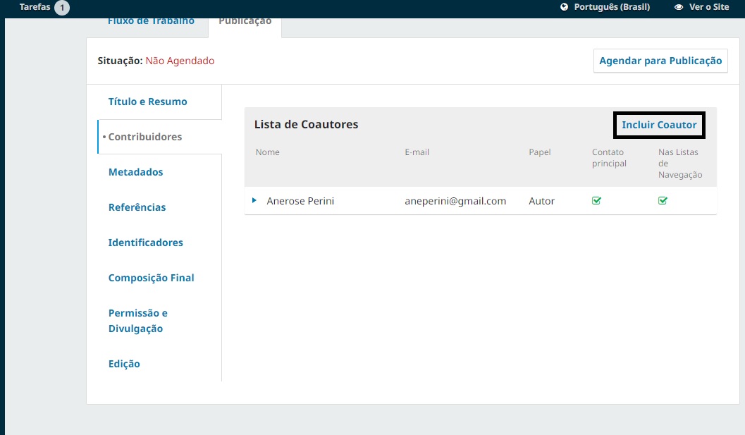This screenshot has height=435, width=745.
Task: Click the eye icon beside Ver o Site
Action: tap(679, 7)
